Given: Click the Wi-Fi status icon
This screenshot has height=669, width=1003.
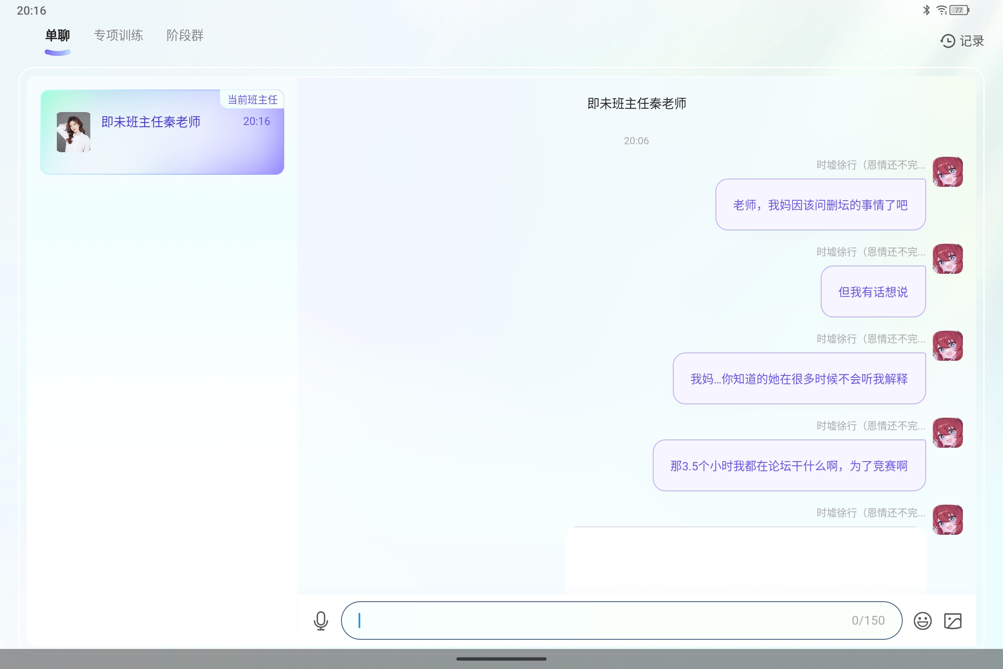Looking at the screenshot, I should coord(941,10).
